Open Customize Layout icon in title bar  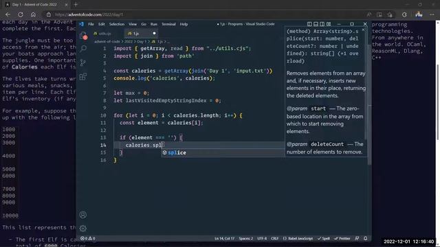(329, 24)
